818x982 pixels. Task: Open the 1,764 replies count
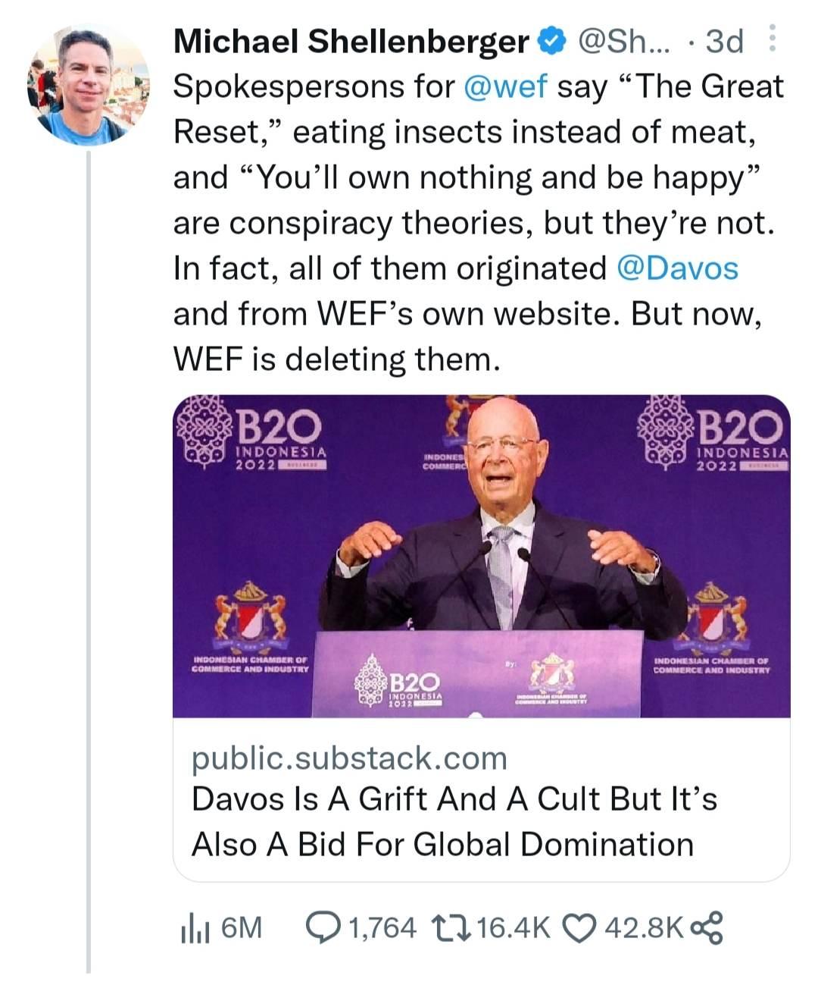(381, 927)
